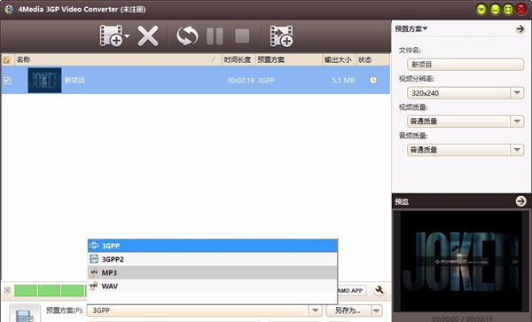Sort by 预置方案 column header

[288, 59]
